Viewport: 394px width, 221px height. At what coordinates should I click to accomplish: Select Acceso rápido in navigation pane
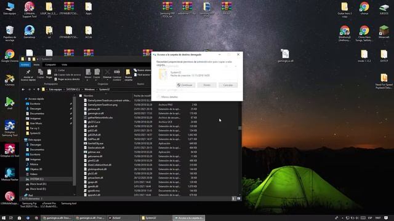[36, 99]
